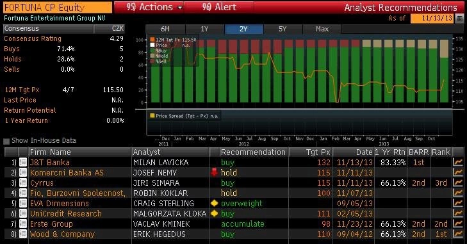467x244 pixels.
Task: Open report document icon for UniCredit Research
Action: click(x=23, y=214)
